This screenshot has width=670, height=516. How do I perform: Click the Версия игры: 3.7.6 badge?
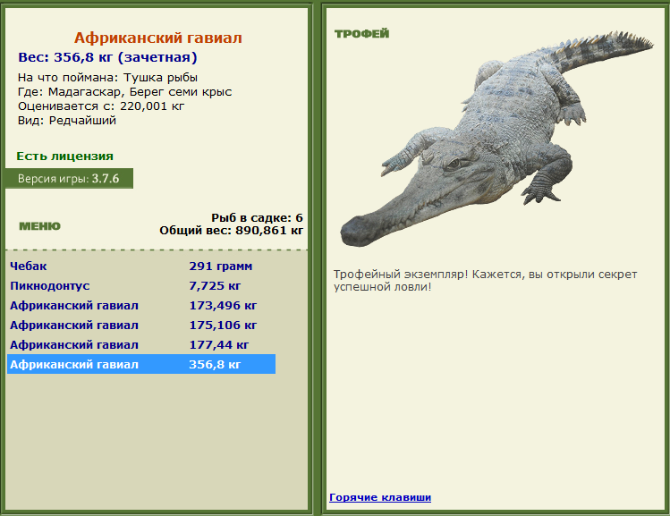pyautogui.click(x=69, y=179)
